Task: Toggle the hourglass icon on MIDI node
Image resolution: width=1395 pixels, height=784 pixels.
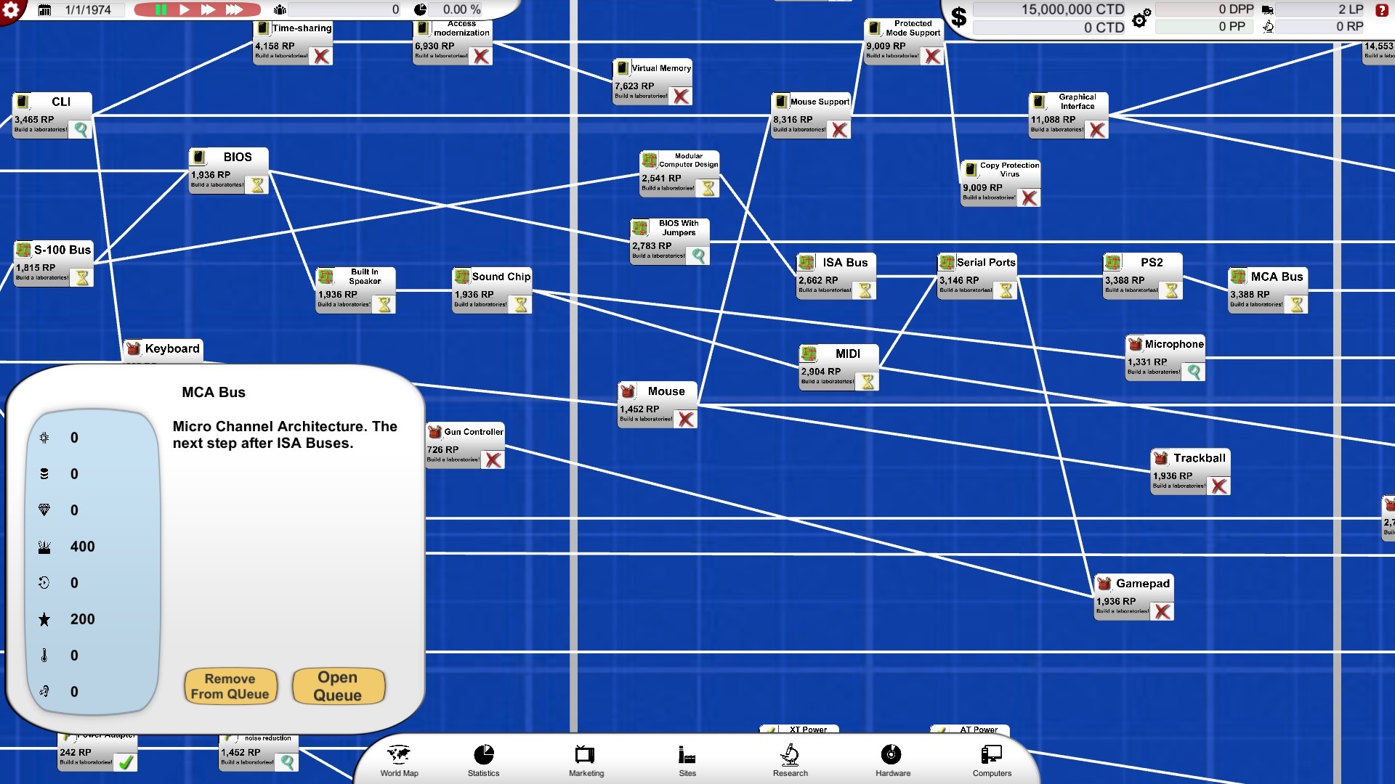Action: 868,381
